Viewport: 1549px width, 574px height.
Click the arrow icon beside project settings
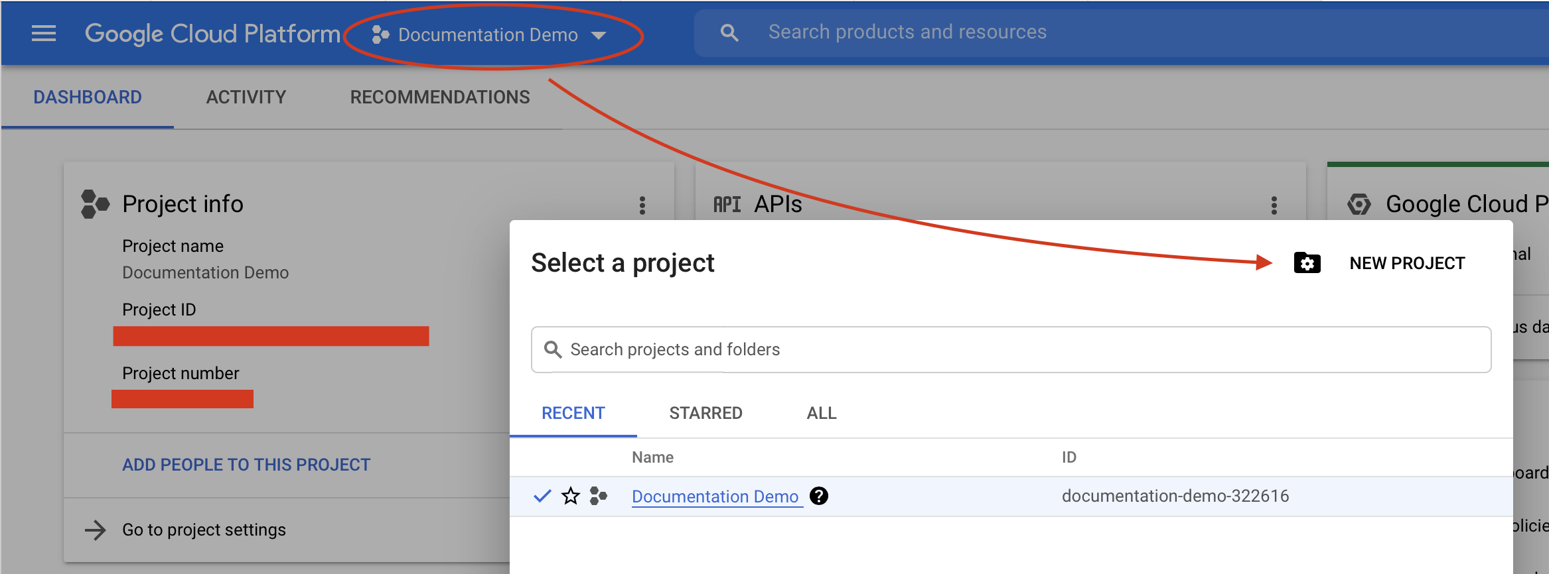(x=96, y=530)
